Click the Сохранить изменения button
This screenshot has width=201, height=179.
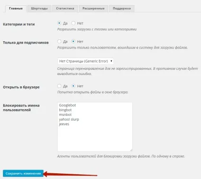[23, 173]
